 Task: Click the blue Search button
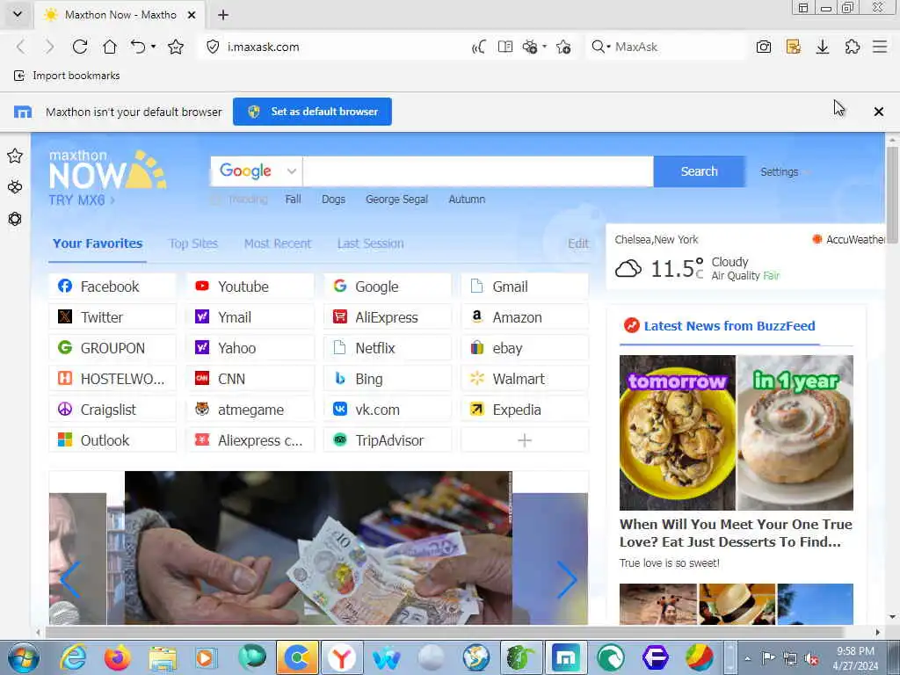pyautogui.click(x=699, y=171)
